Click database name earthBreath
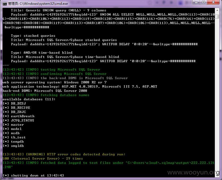222x180 pixels. [x=23, y=116]
